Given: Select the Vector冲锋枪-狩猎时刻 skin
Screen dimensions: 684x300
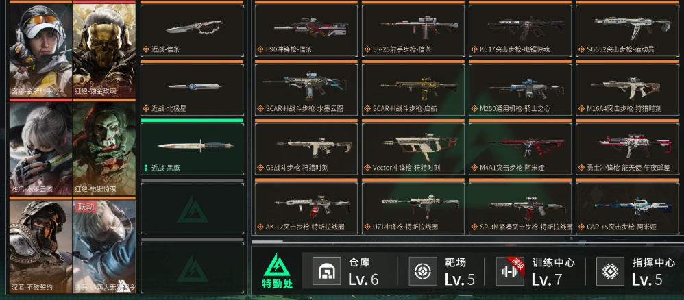Looking at the screenshot, I should point(413,149).
